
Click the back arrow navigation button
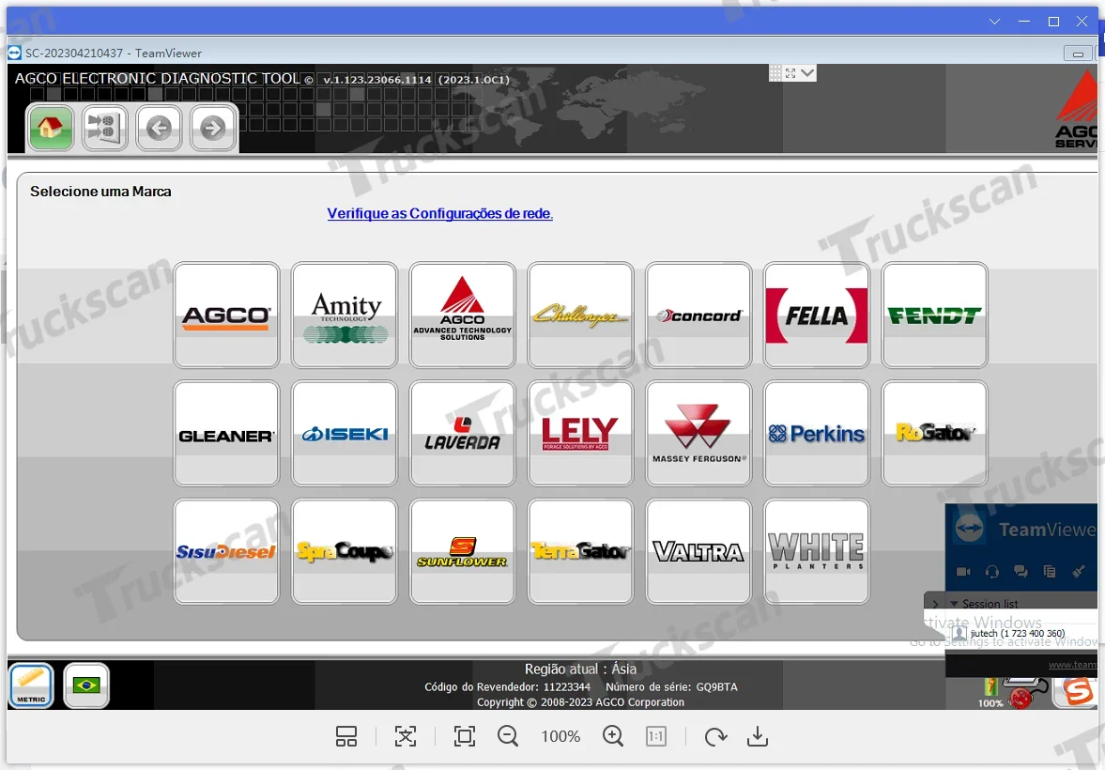tap(159, 128)
